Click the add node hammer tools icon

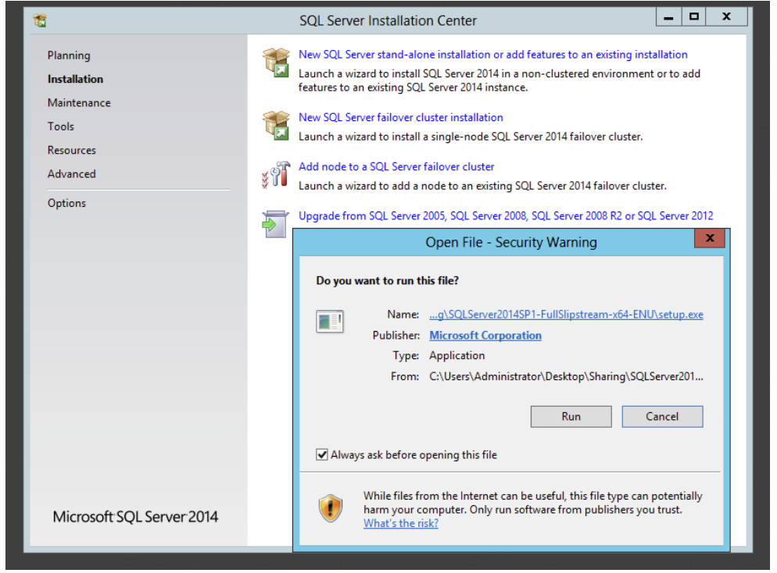point(276,175)
